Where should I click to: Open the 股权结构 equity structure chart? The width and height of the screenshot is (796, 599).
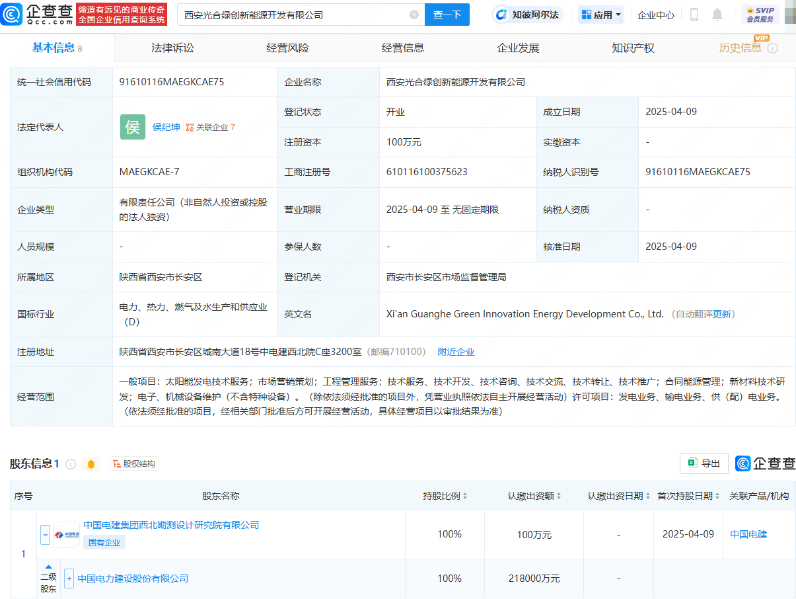click(x=134, y=464)
